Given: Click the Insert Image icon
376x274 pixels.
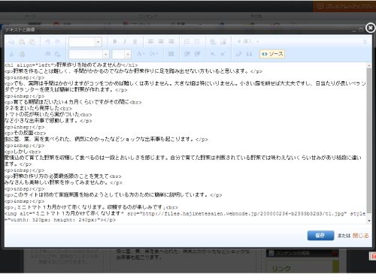Looking at the screenshot, I should (x=223, y=41).
